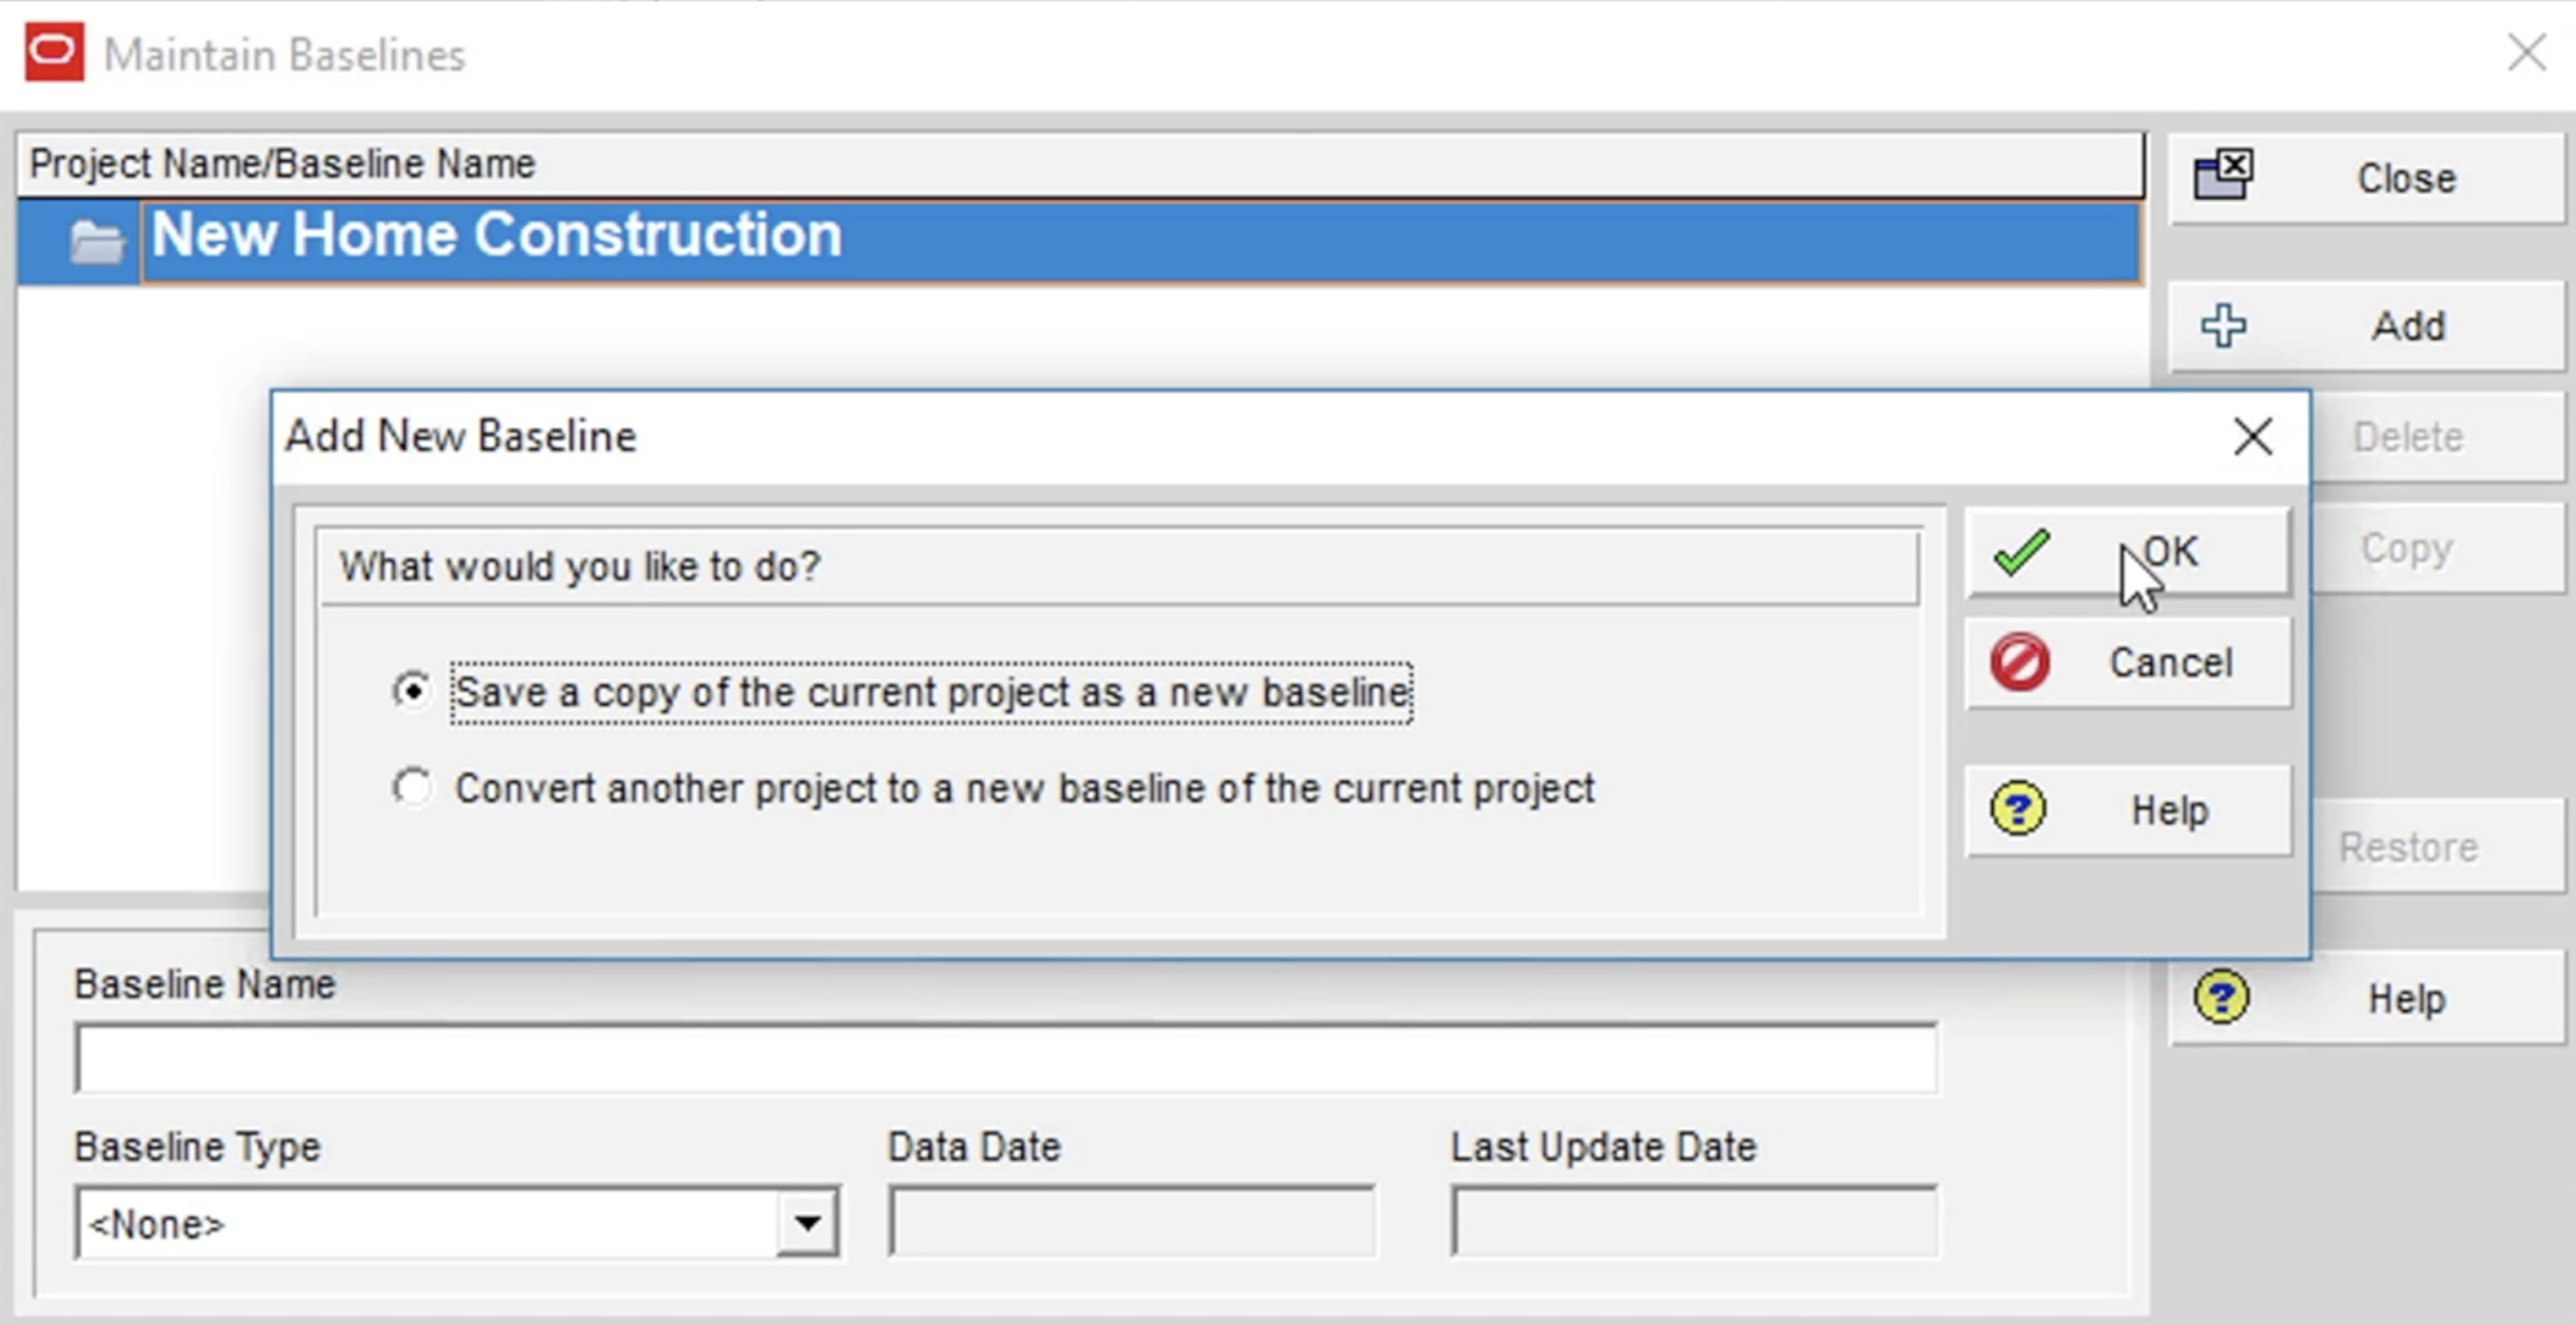
Task: Open the Baseline Type dropdown
Action: pos(812,1221)
